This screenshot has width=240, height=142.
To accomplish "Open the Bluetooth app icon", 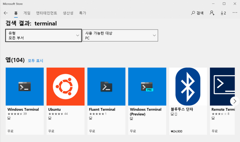I will pos(188,86).
